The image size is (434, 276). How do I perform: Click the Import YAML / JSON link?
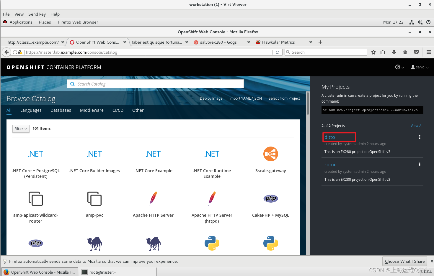click(246, 98)
